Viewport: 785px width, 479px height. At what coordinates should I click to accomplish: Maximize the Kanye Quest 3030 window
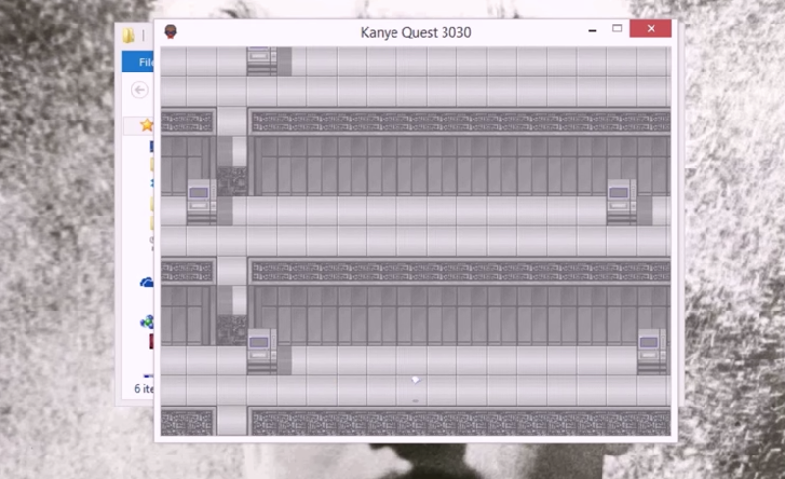click(617, 29)
